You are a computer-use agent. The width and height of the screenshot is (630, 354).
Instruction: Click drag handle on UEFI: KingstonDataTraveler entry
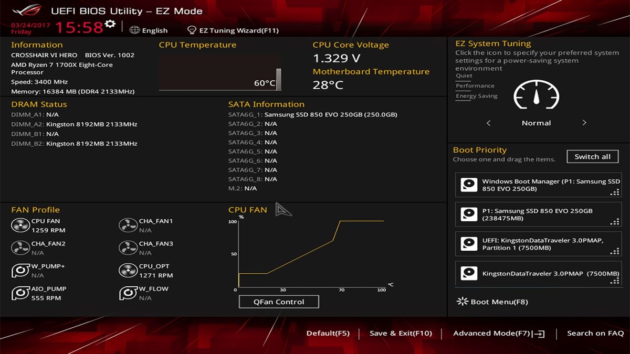(615, 252)
